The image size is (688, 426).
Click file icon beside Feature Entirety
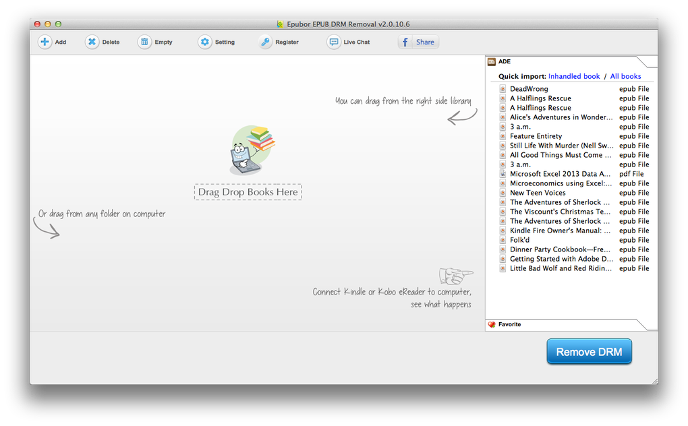[x=503, y=136]
